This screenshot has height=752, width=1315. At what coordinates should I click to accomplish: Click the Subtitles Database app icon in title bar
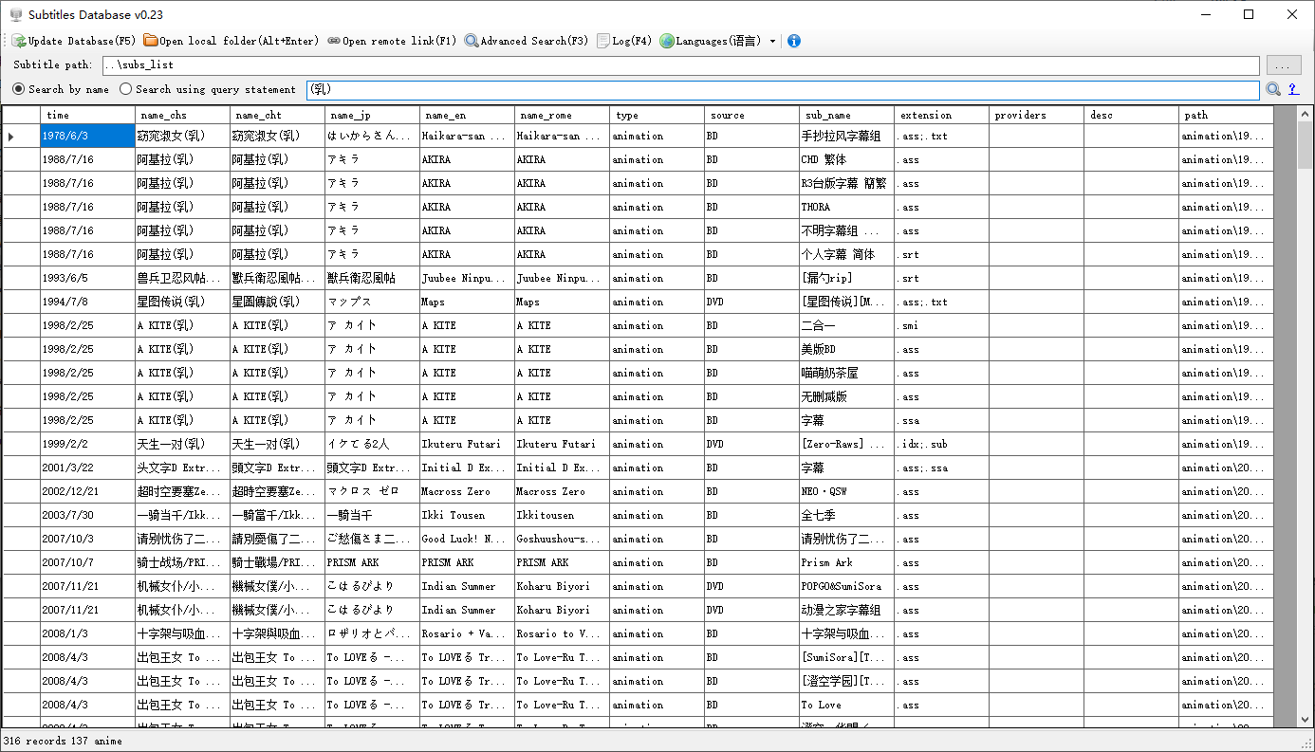15,14
